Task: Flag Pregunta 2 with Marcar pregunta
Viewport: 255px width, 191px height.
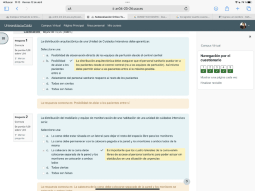Action: click(20, 137)
